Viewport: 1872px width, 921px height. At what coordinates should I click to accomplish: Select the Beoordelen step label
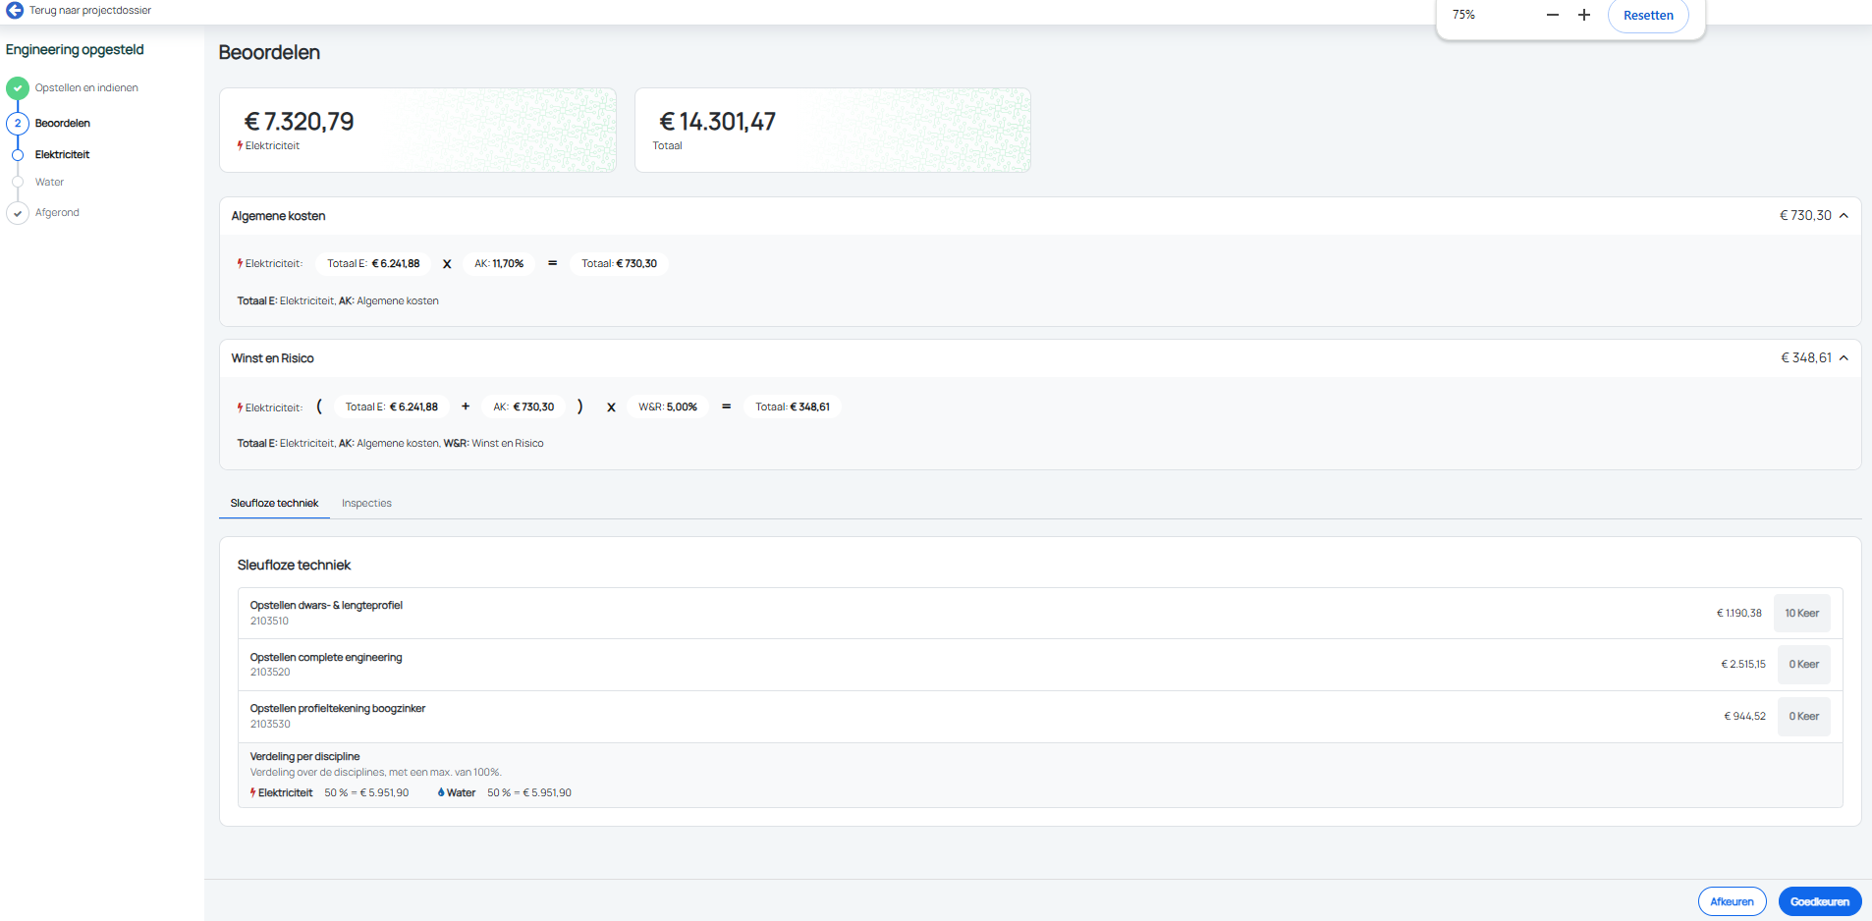point(63,124)
